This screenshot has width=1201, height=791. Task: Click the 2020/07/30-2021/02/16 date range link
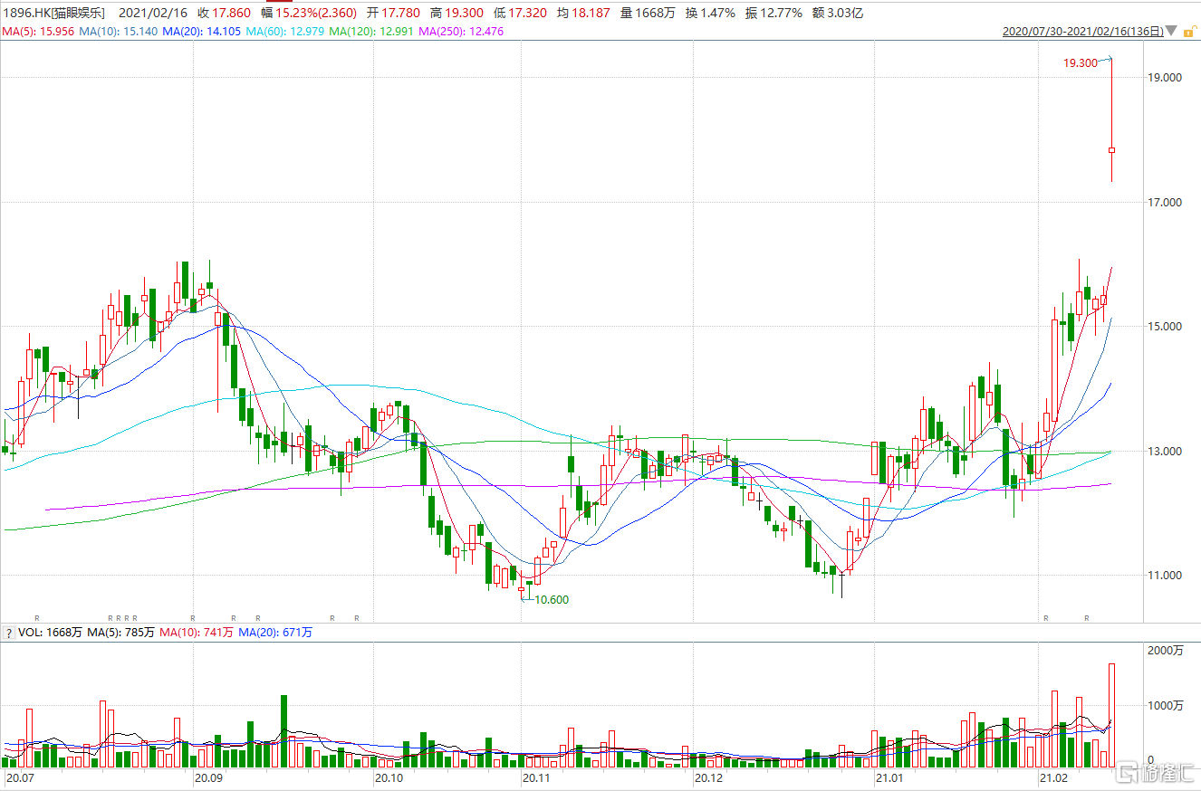pyautogui.click(x=1082, y=32)
